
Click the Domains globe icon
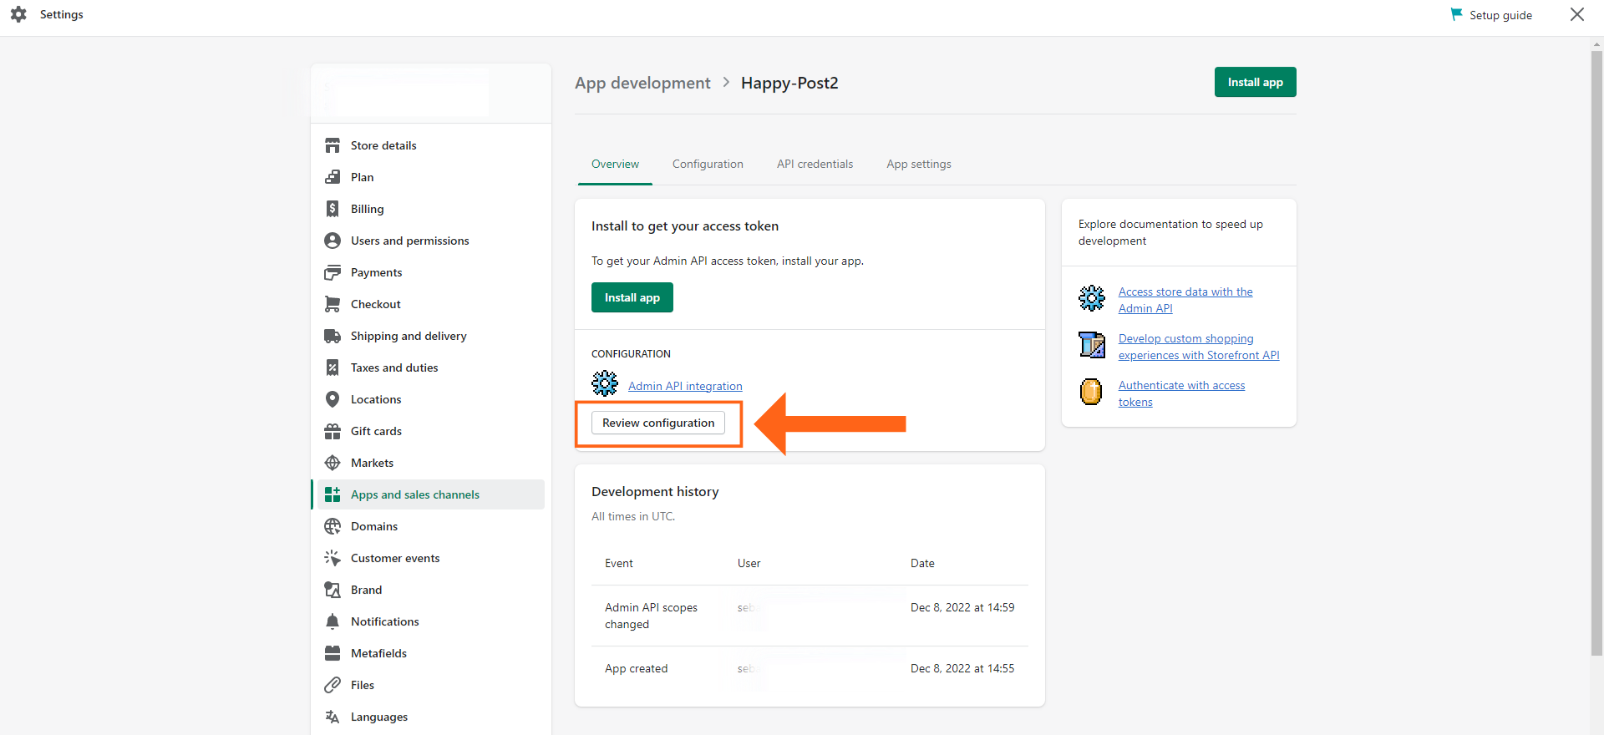point(332,526)
